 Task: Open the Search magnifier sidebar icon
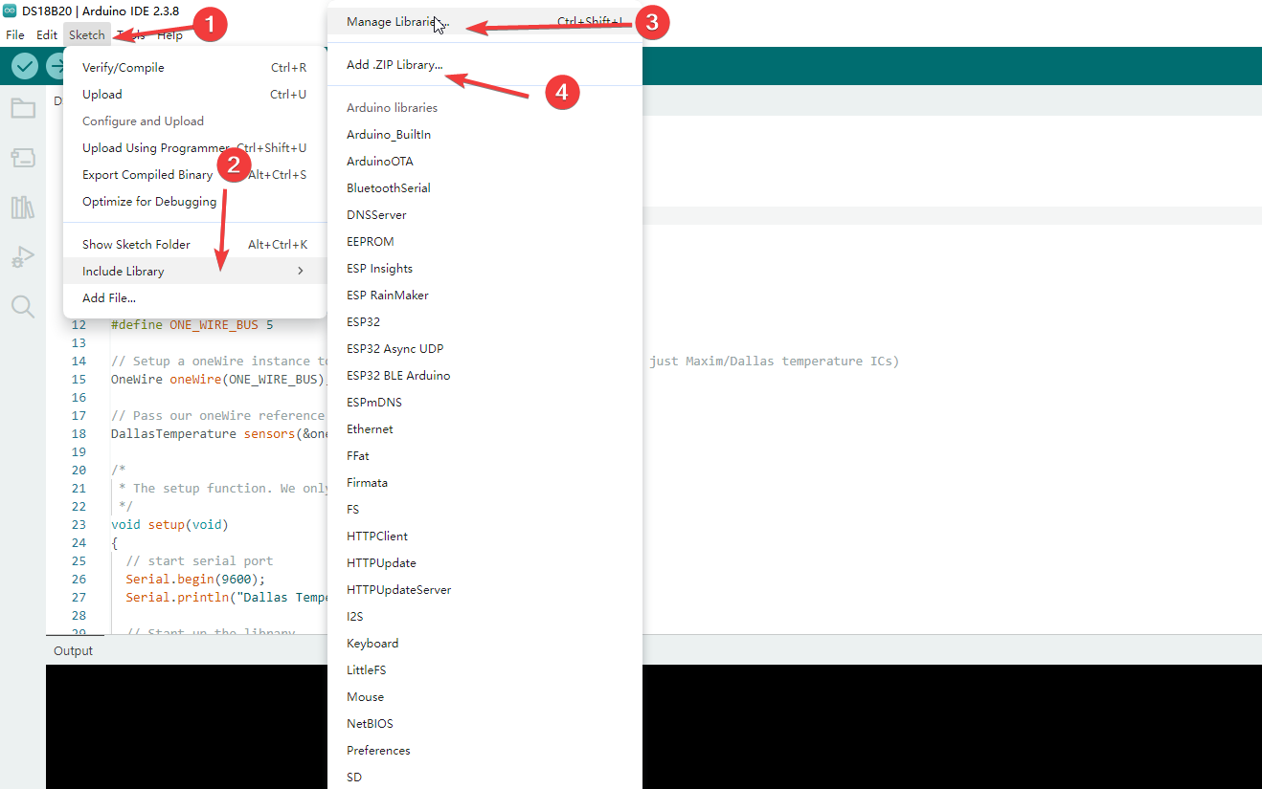(x=23, y=306)
